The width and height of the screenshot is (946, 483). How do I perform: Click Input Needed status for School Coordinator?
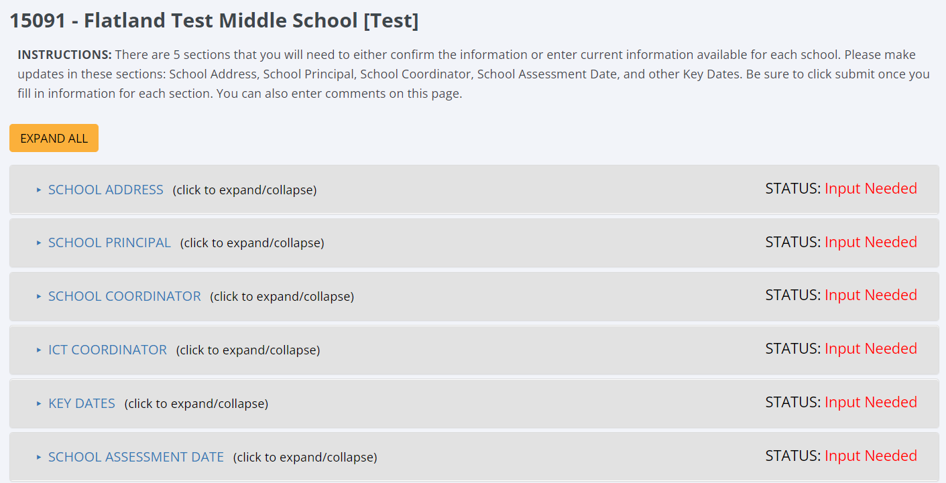coord(870,295)
